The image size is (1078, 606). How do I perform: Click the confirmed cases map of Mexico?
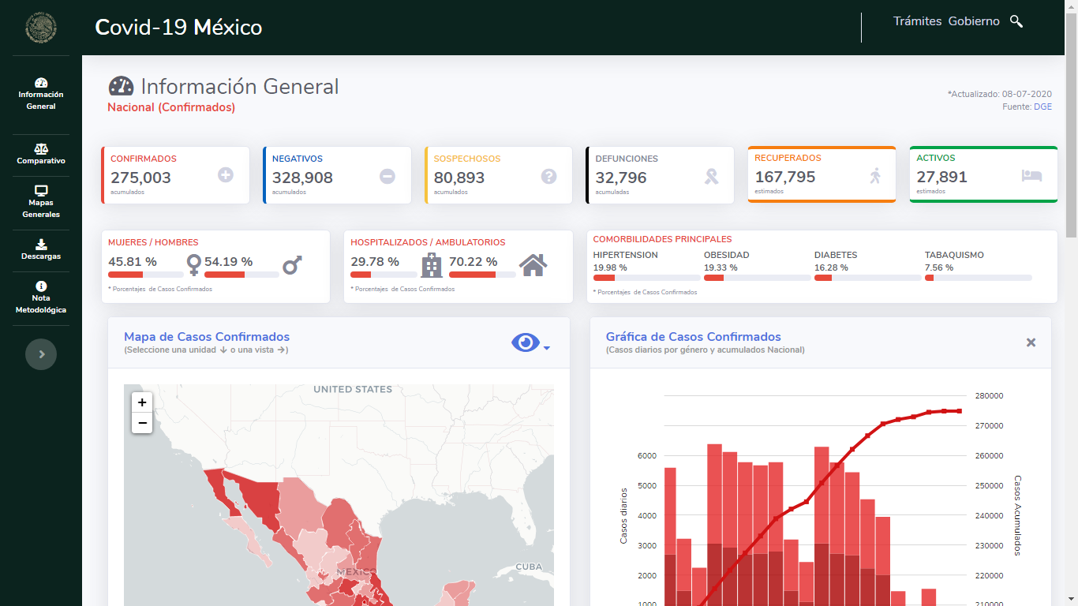(x=339, y=495)
